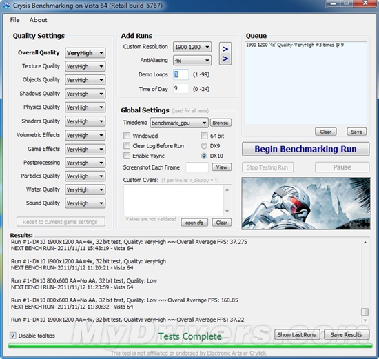Clear the Queue list
The height and width of the screenshot is (359, 379).
(x=325, y=132)
